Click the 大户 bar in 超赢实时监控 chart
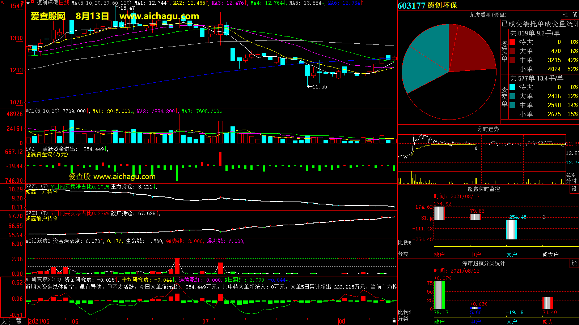 click(511, 230)
